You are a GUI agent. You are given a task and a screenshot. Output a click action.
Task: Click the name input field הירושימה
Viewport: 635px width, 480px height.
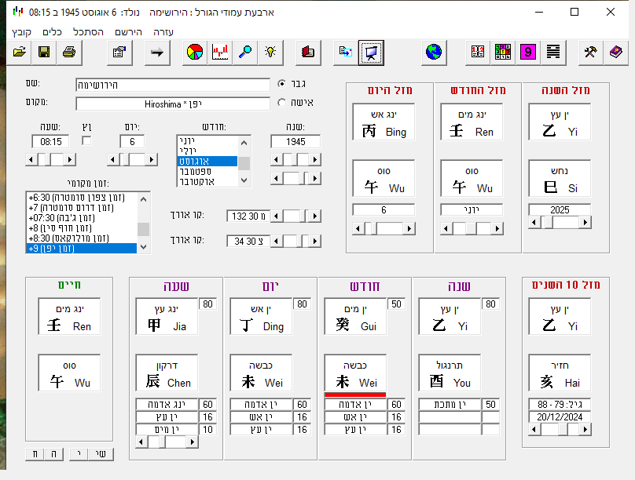pos(173,85)
